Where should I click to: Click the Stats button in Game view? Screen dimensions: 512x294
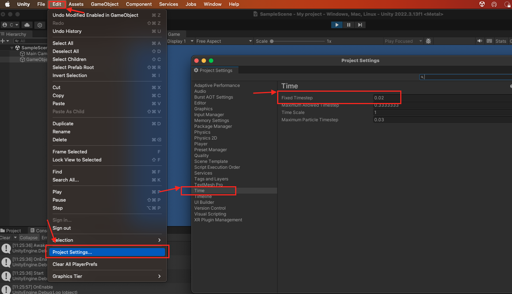point(501,41)
